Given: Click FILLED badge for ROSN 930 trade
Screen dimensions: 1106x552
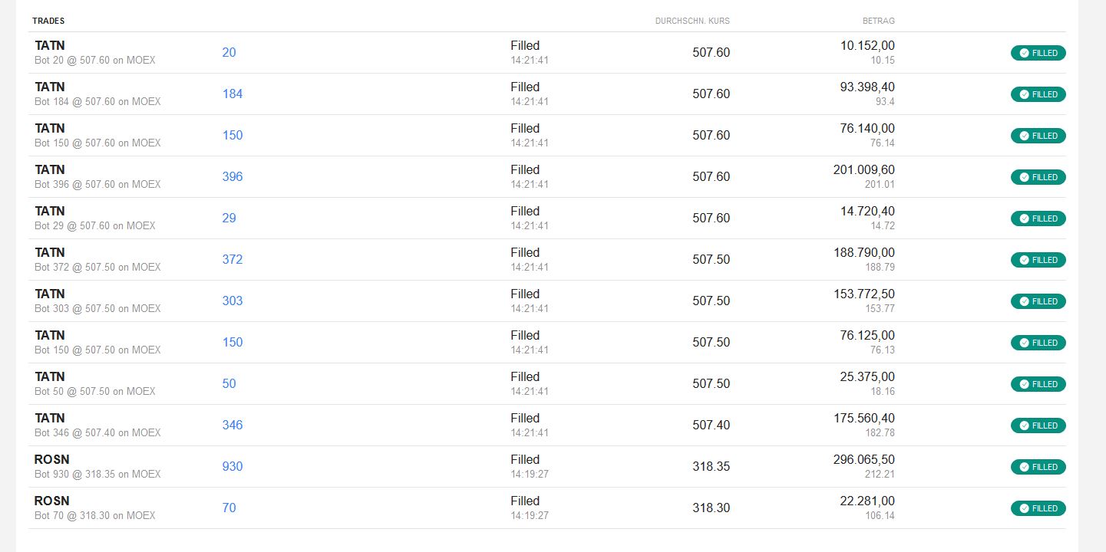Looking at the screenshot, I should coord(1038,467).
